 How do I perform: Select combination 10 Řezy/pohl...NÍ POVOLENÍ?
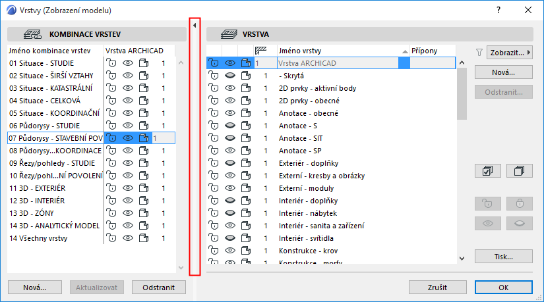tap(55, 176)
